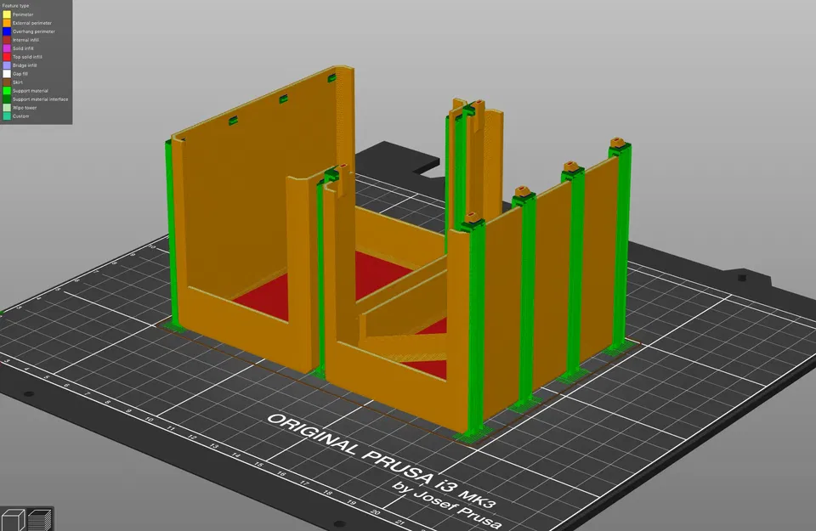Click the 'Feature type' legend heading
The image size is (816, 531).
[15, 6]
